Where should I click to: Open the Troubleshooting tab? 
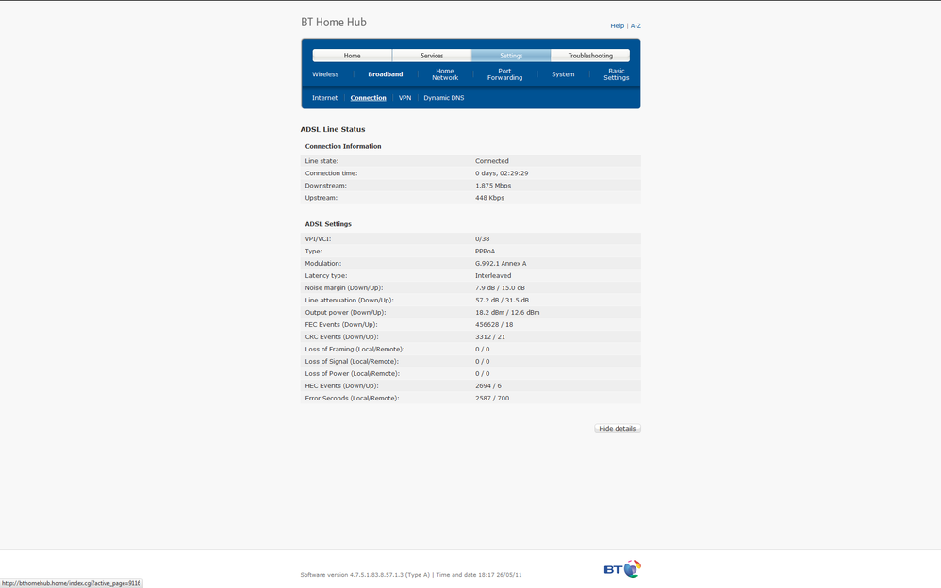[590, 56]
